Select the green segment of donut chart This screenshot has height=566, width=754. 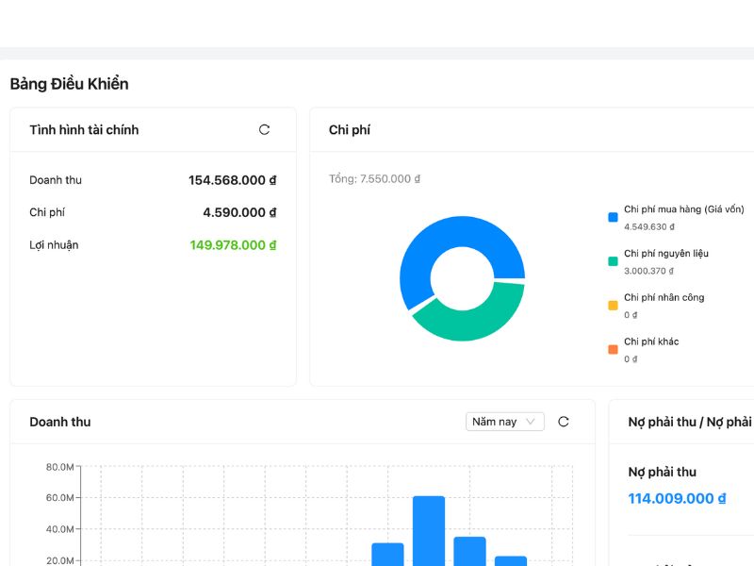coord(471,319)
